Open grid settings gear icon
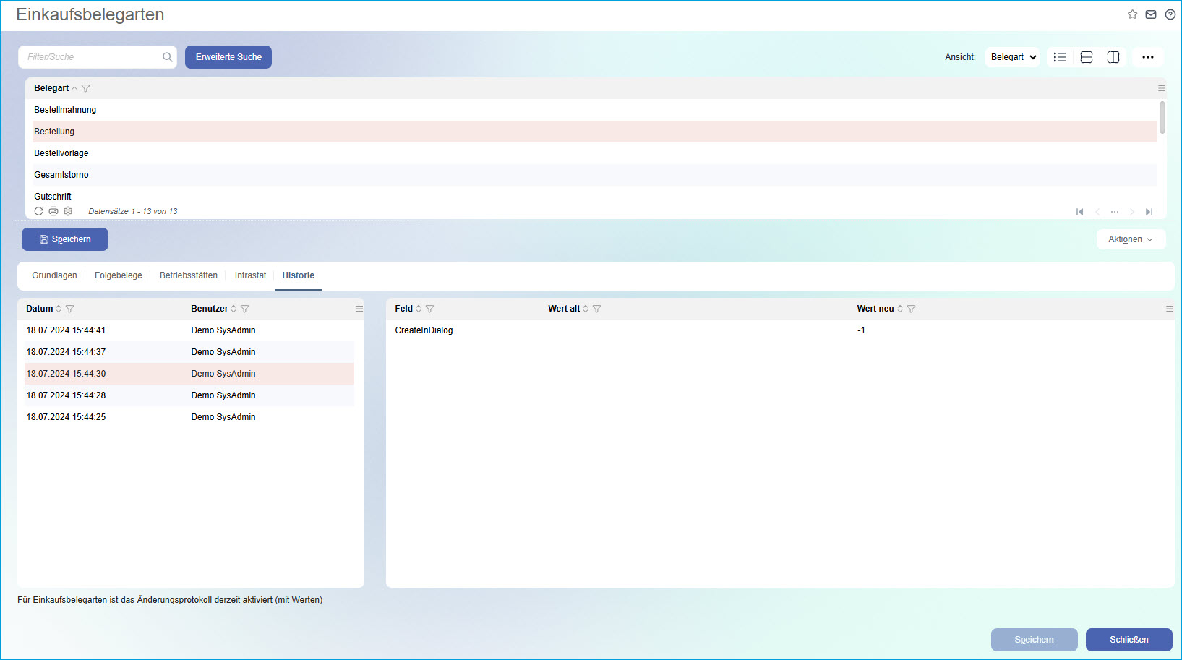 [x=68, y=211]
